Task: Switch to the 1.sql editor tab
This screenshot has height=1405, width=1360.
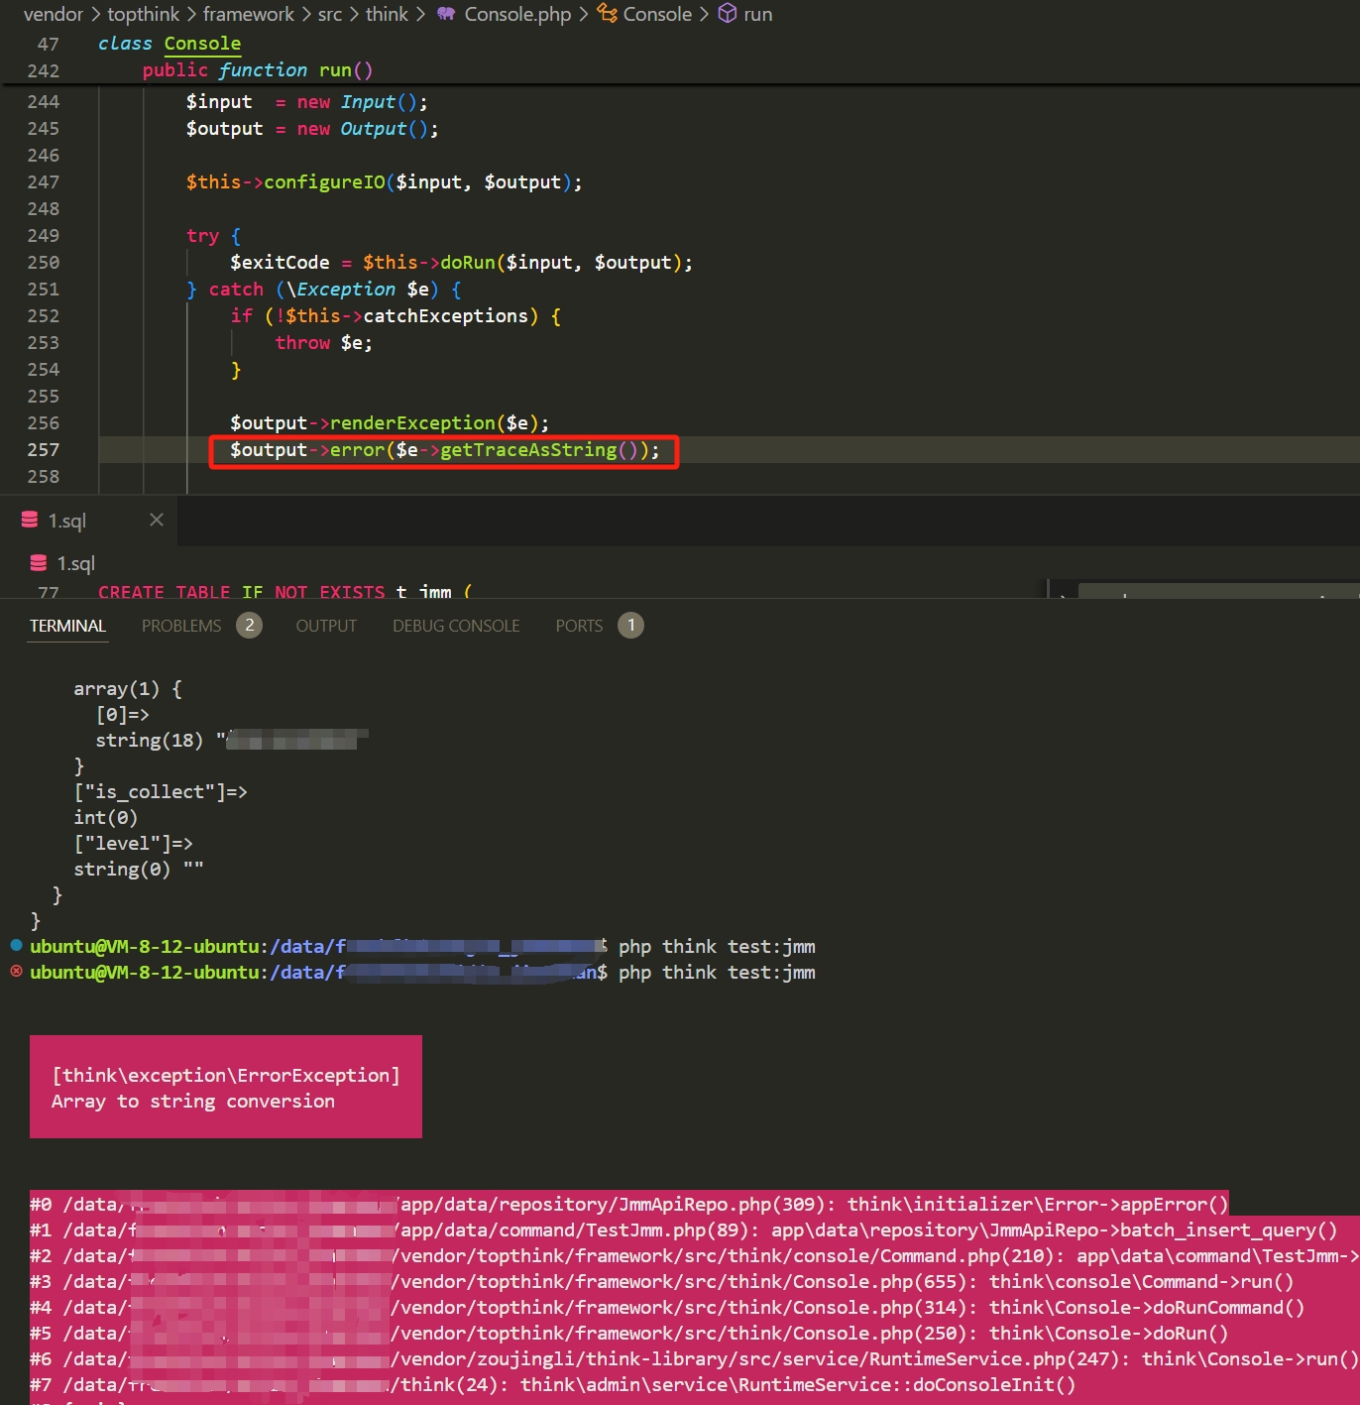Action: click(88, 521)
